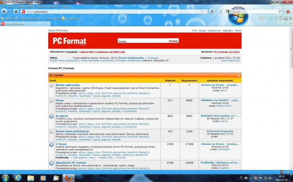Open the Zakładki menu

tap(42, 7)
